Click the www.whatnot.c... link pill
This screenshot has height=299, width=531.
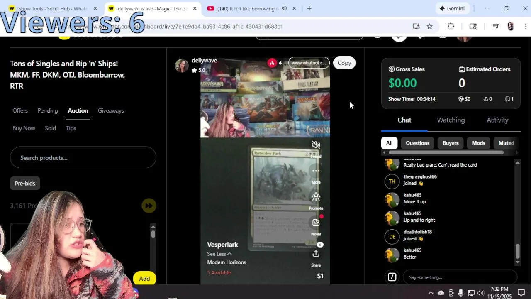(x=309, y=63)
